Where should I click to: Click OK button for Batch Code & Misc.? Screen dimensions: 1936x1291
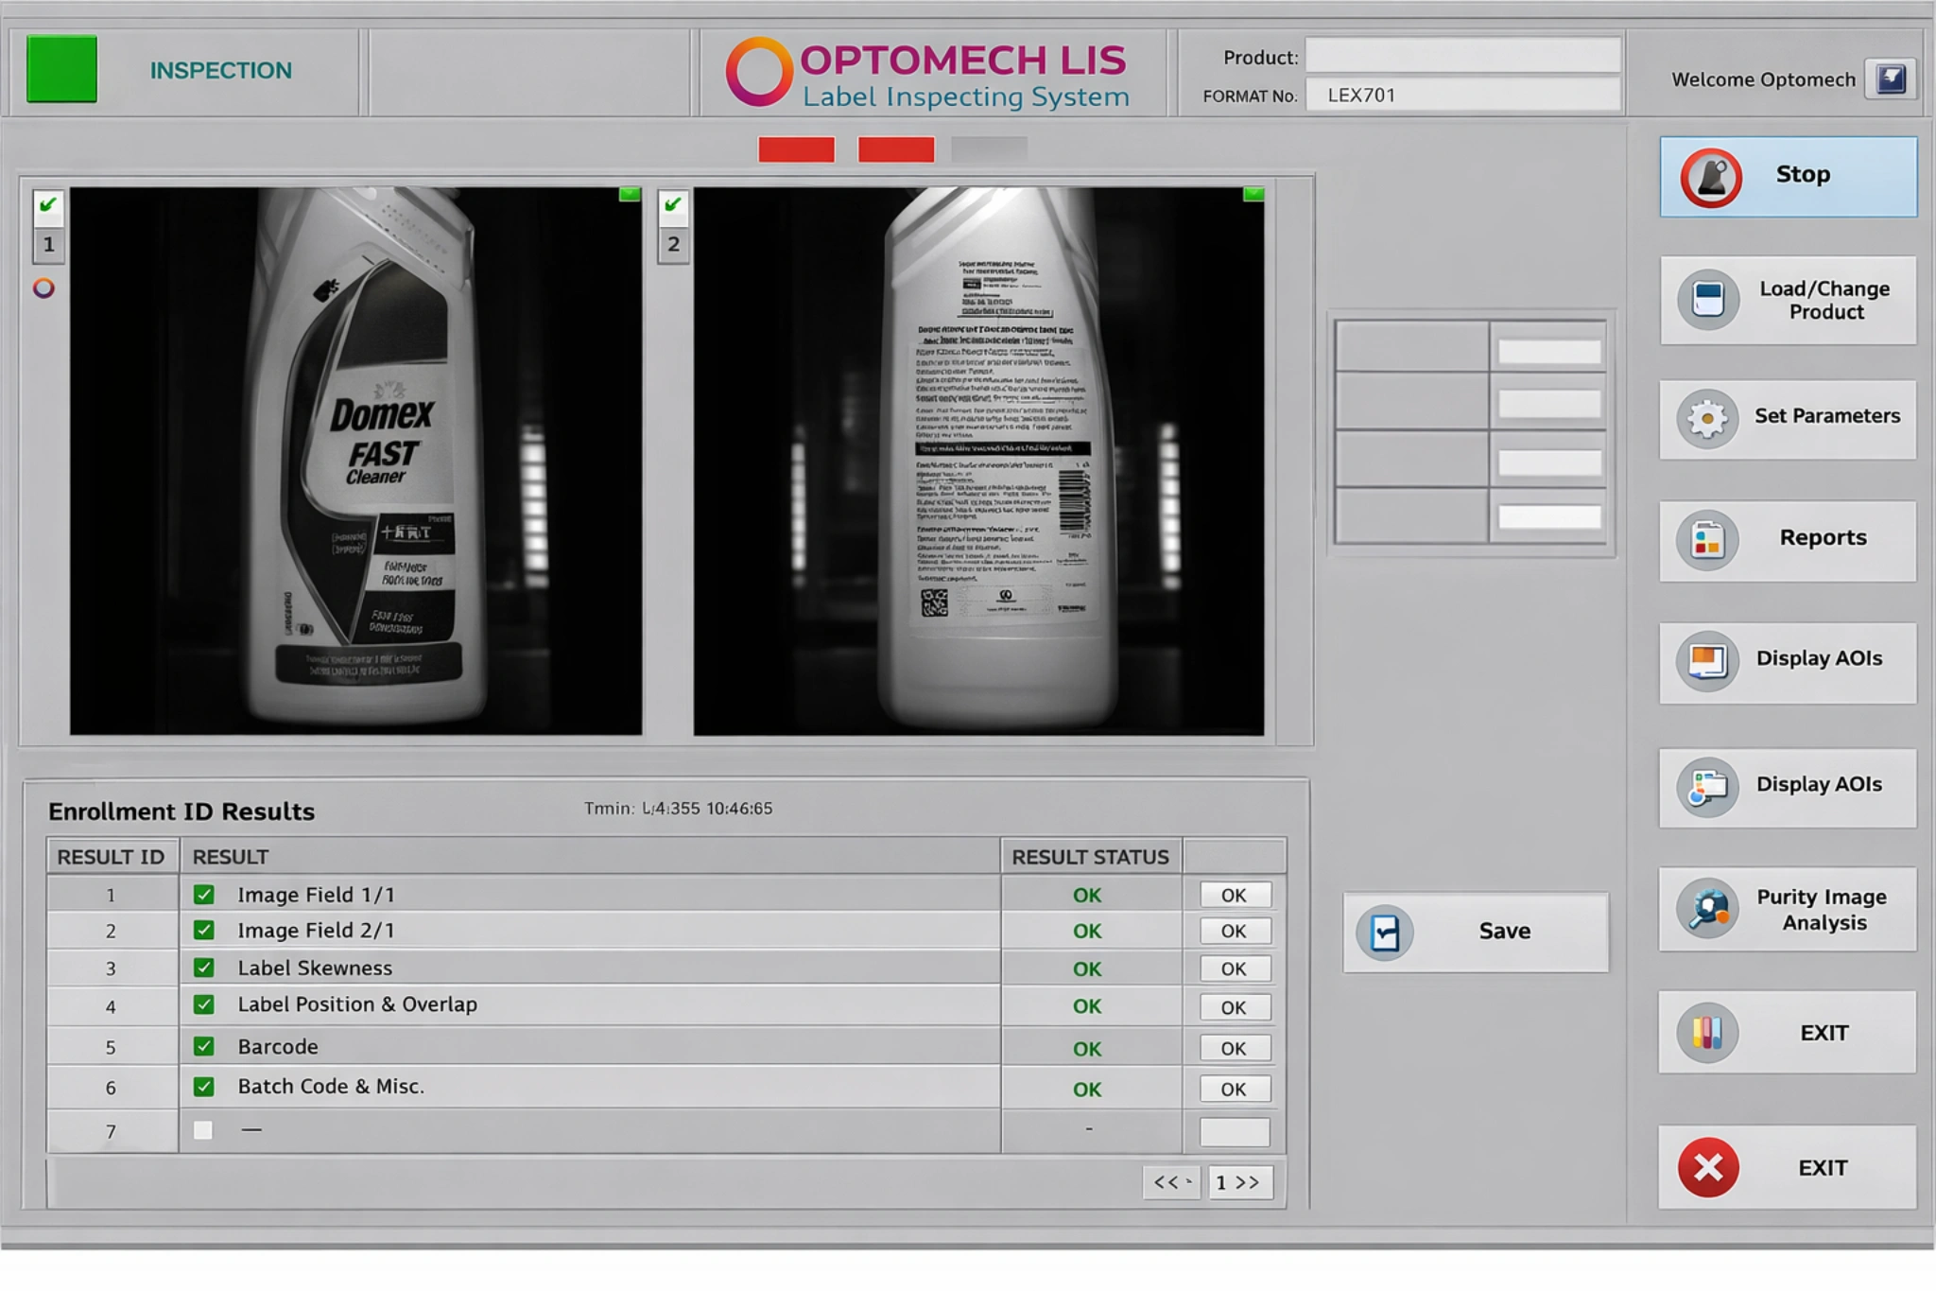[x=1235, y=1089]
